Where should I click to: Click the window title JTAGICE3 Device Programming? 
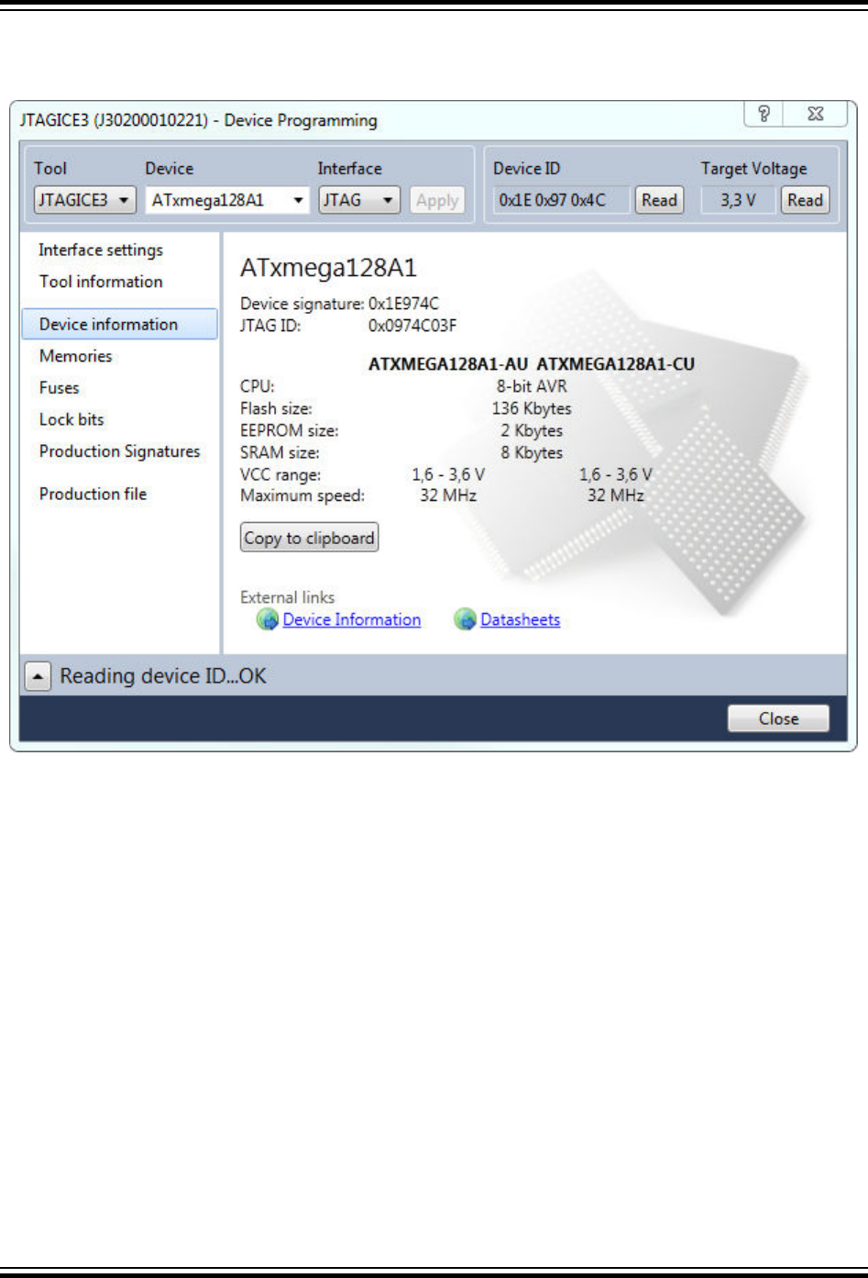click(199, 120)
